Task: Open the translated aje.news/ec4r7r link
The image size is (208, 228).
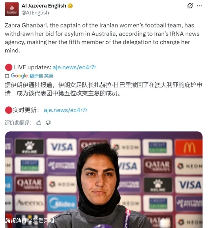Action: tap(66, 110)
